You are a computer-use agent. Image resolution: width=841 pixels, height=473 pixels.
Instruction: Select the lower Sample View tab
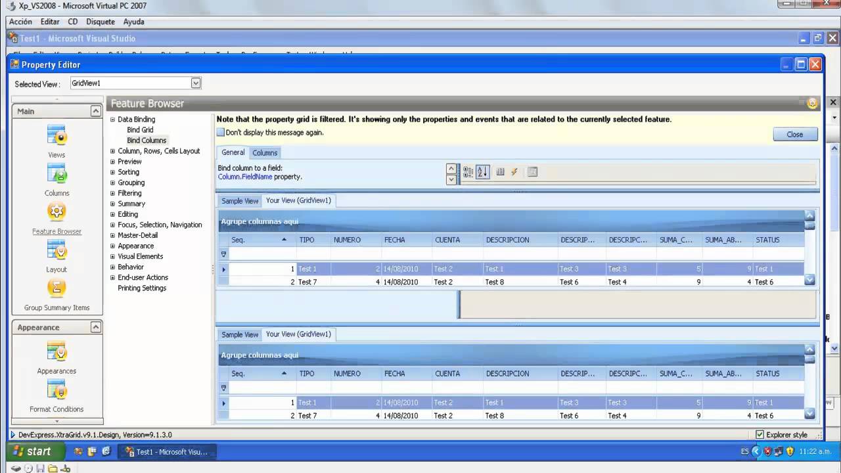coord(240,334)
